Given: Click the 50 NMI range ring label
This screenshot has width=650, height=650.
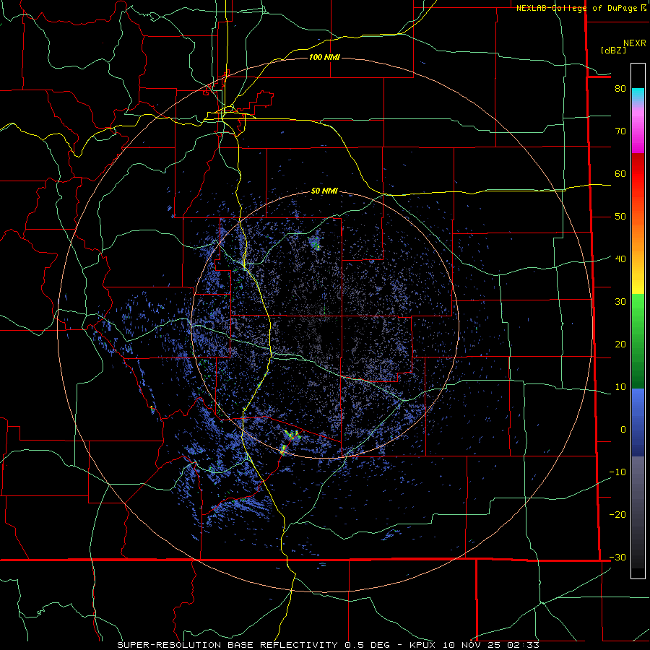Looking at the screenshot, I should click(x=324, y=191).
